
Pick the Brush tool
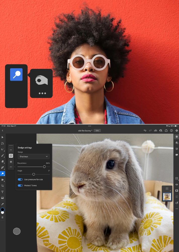click(3, 155)
